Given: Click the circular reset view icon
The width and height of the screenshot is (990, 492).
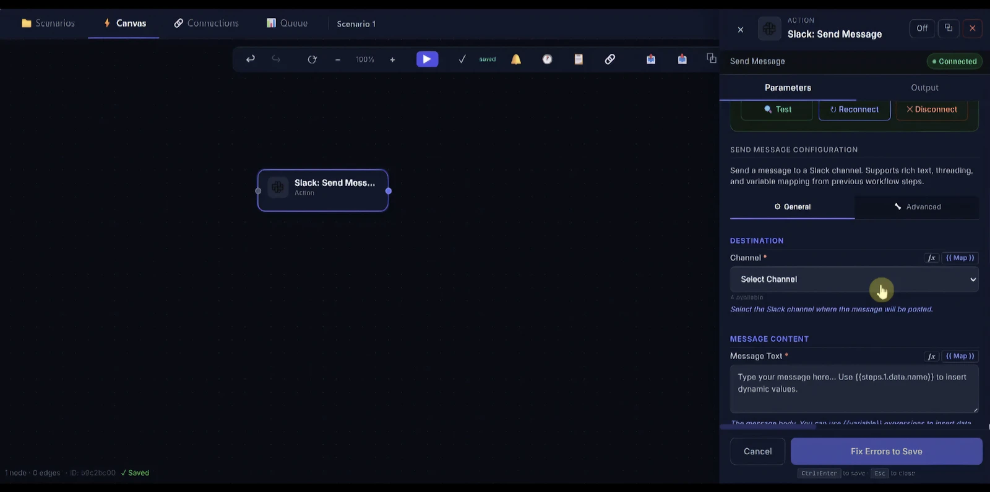Looking at the screenshot, I should pyautogui.click(x=312, y=59).
